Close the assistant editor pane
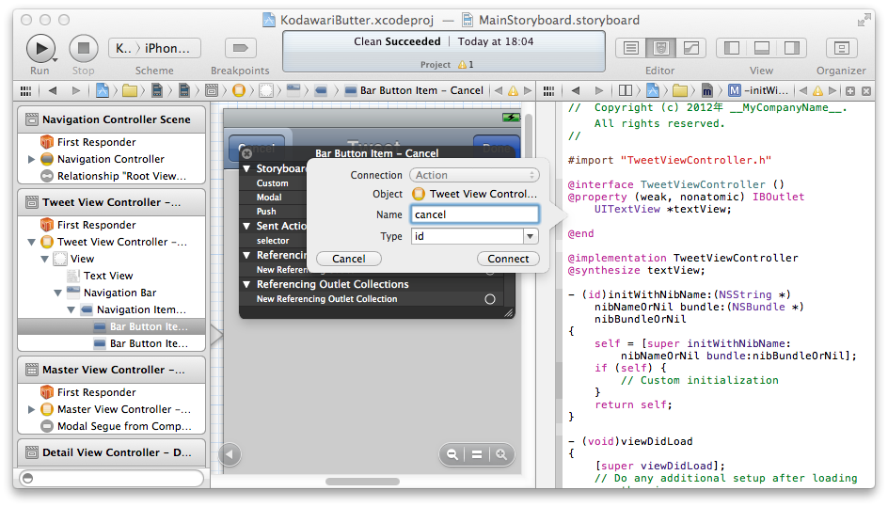 pos(866,90)
